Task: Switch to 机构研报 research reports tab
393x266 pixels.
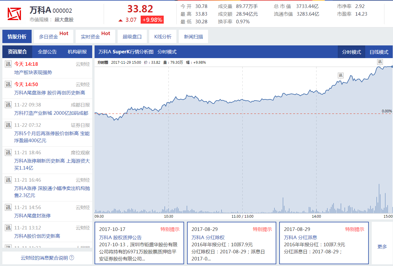Action: (77, 52)
